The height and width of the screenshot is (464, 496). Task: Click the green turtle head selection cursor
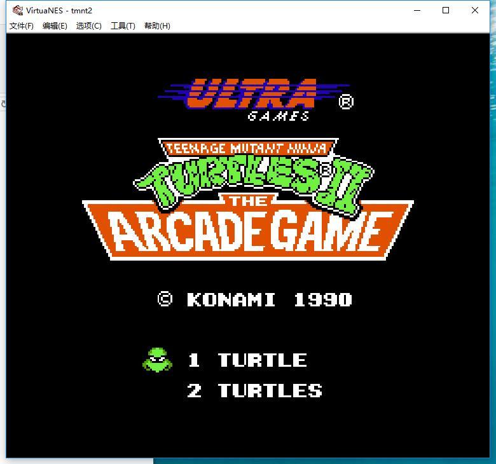157,360
